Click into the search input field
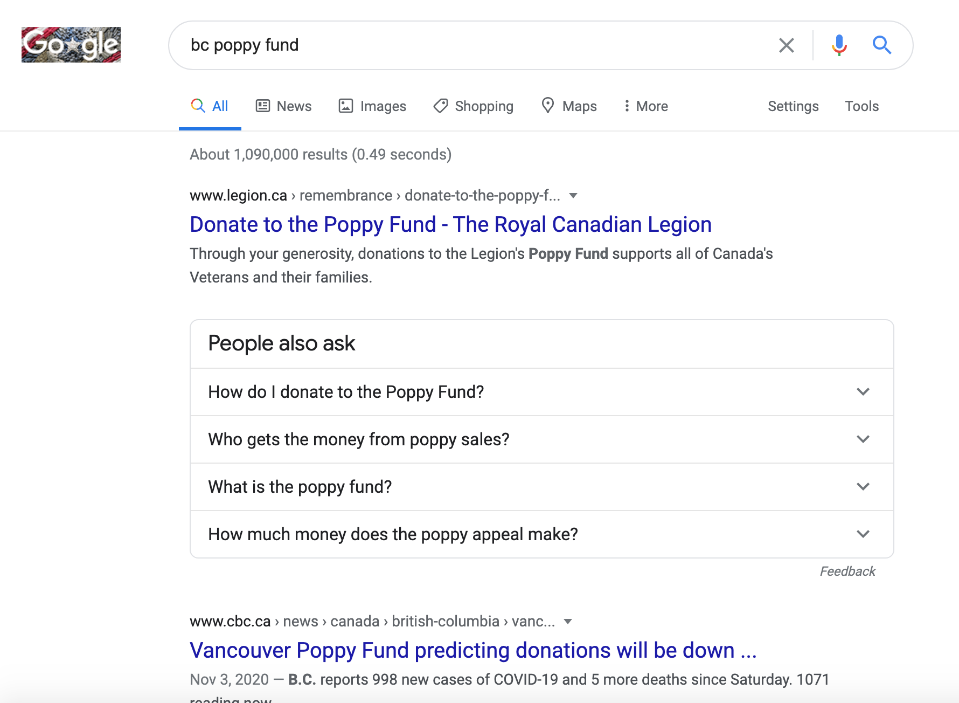 click(474, 45)
